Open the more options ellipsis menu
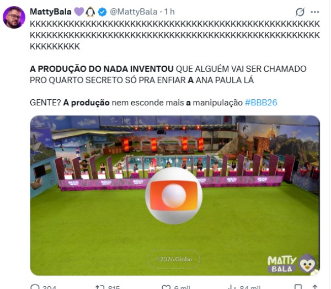The width and height of the screenshot is (331, 289). click(315, 12)
